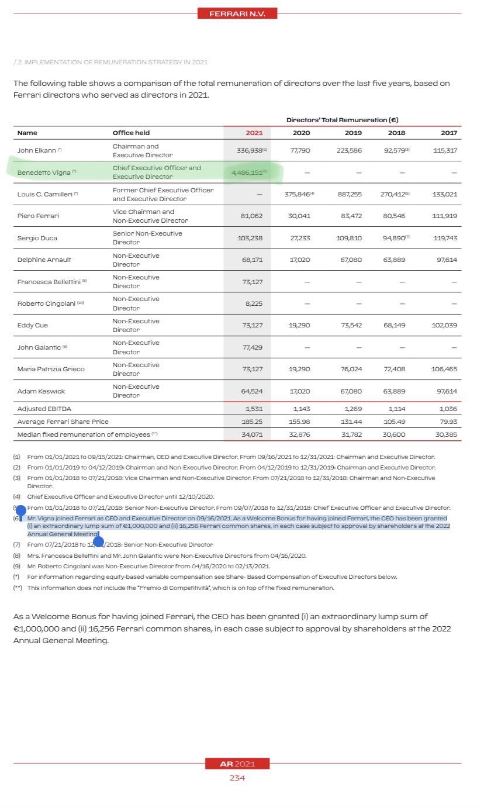Tap the value 4,486,151 for Benedetto Vigna

click(247, 172)
